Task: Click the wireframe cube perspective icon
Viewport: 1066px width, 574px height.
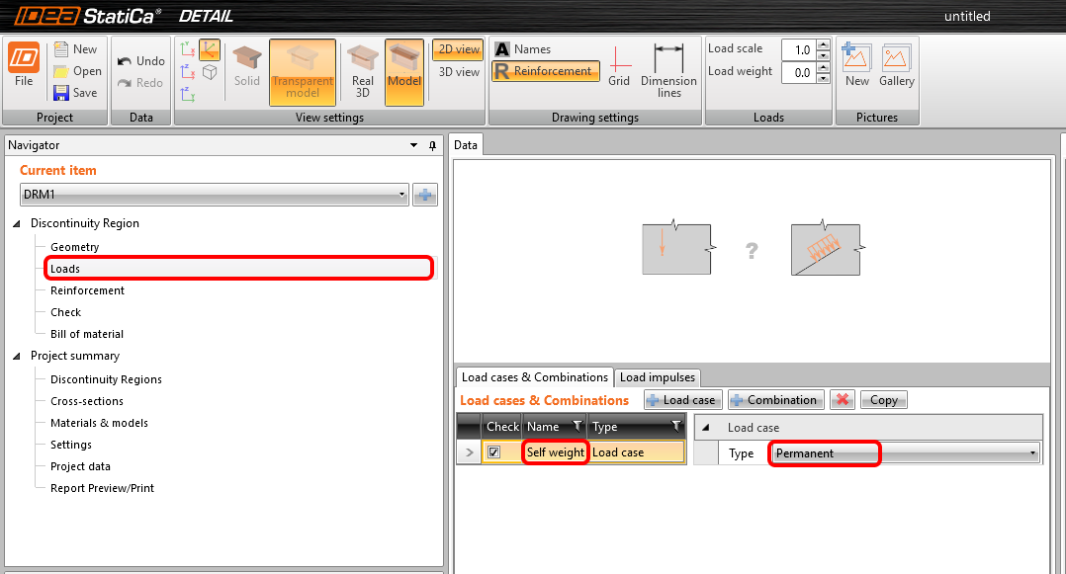Action: (x=210, y=71)
